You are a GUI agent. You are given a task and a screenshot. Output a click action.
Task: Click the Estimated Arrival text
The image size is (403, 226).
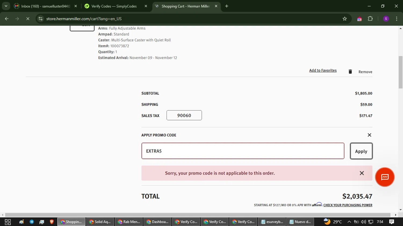pyautogui.click(x=138, y=58)
